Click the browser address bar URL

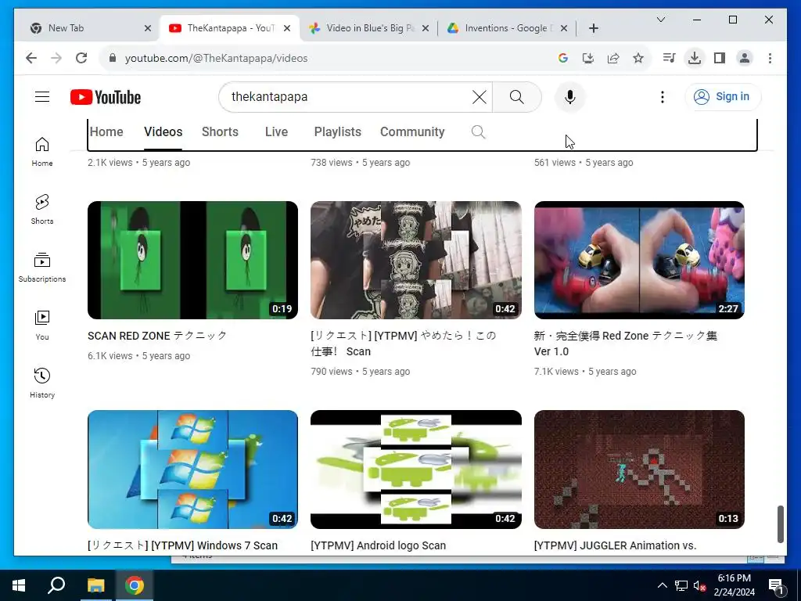click(x=216, y=58)
